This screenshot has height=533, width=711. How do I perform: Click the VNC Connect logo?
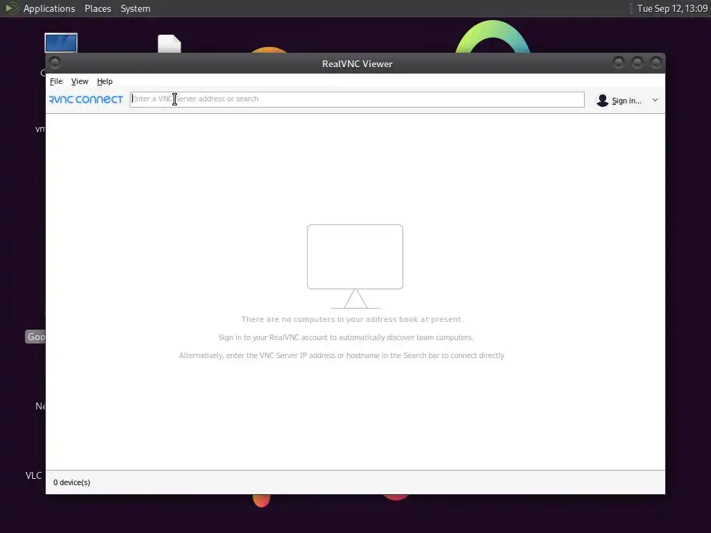click(x=85, y=99)
